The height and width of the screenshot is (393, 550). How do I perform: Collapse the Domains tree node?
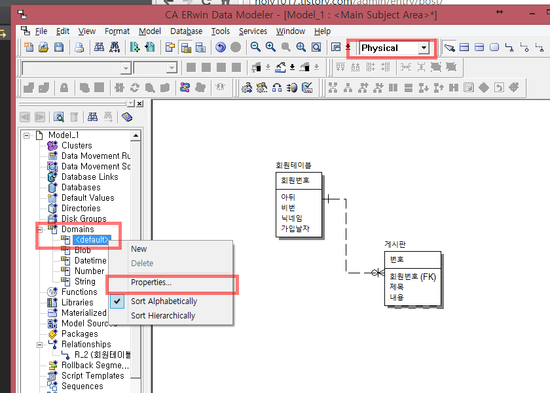[x=40, y=230]
